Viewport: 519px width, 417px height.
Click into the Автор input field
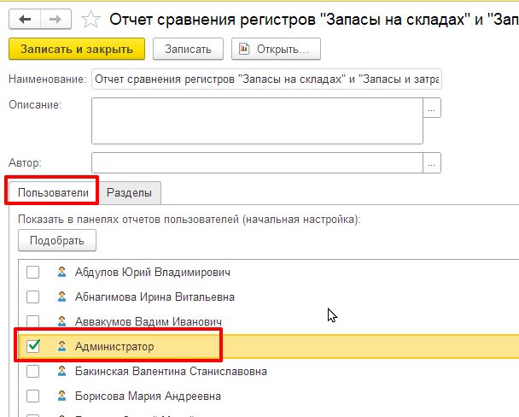point(257,162)
